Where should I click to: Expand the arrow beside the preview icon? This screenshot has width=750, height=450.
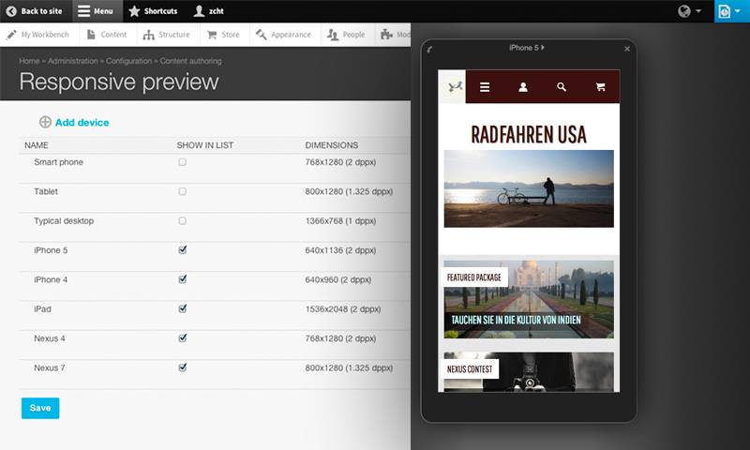tap(738, 10)
